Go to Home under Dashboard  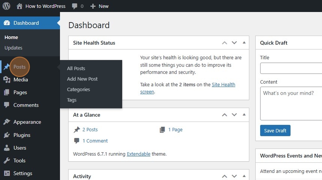click(x=11, y=37)
